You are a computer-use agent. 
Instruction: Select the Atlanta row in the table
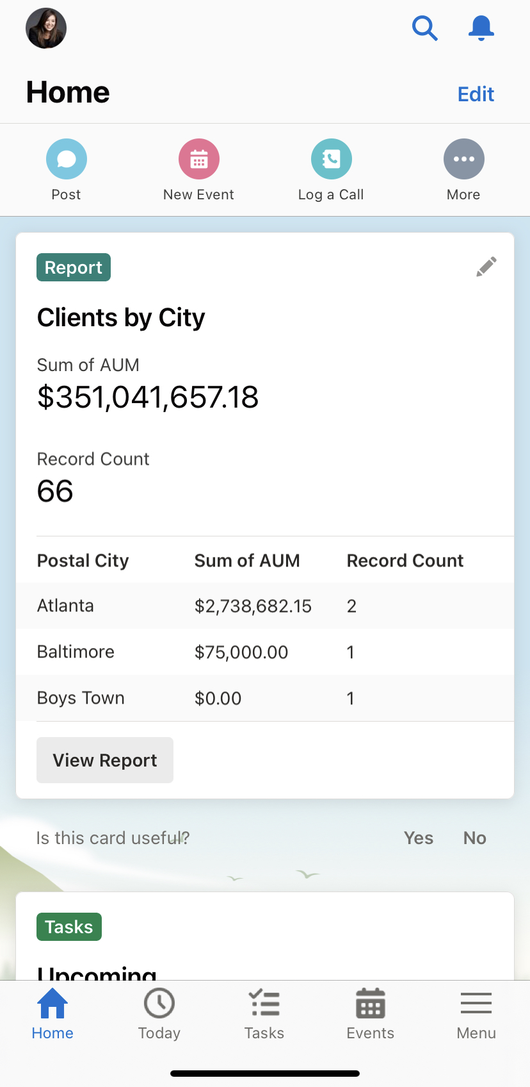[265, 606]
